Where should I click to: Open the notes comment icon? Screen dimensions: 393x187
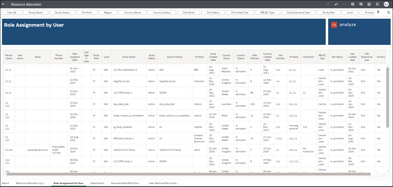[x=361, y=5]
